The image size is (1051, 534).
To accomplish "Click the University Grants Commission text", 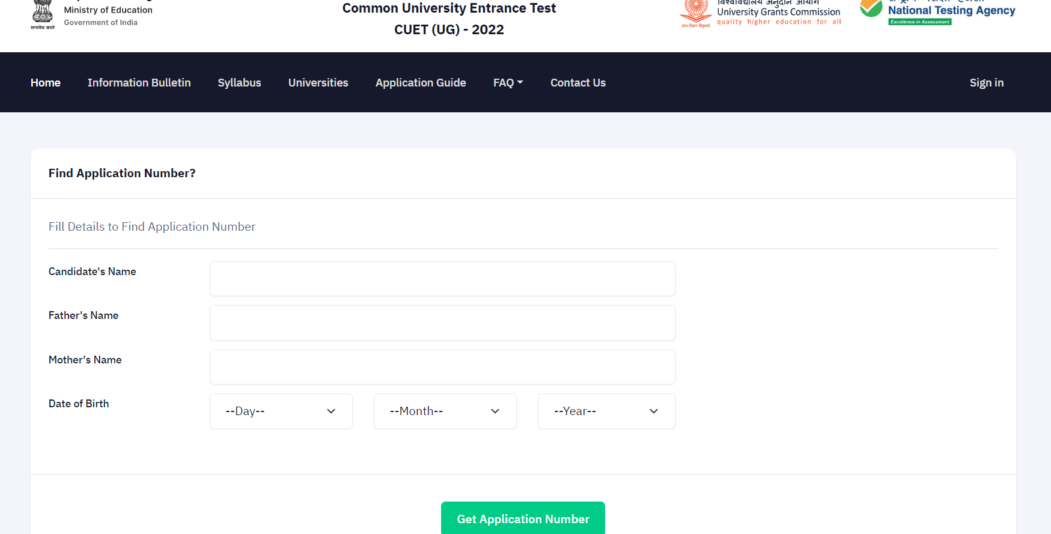I will [x=779, y=12].
